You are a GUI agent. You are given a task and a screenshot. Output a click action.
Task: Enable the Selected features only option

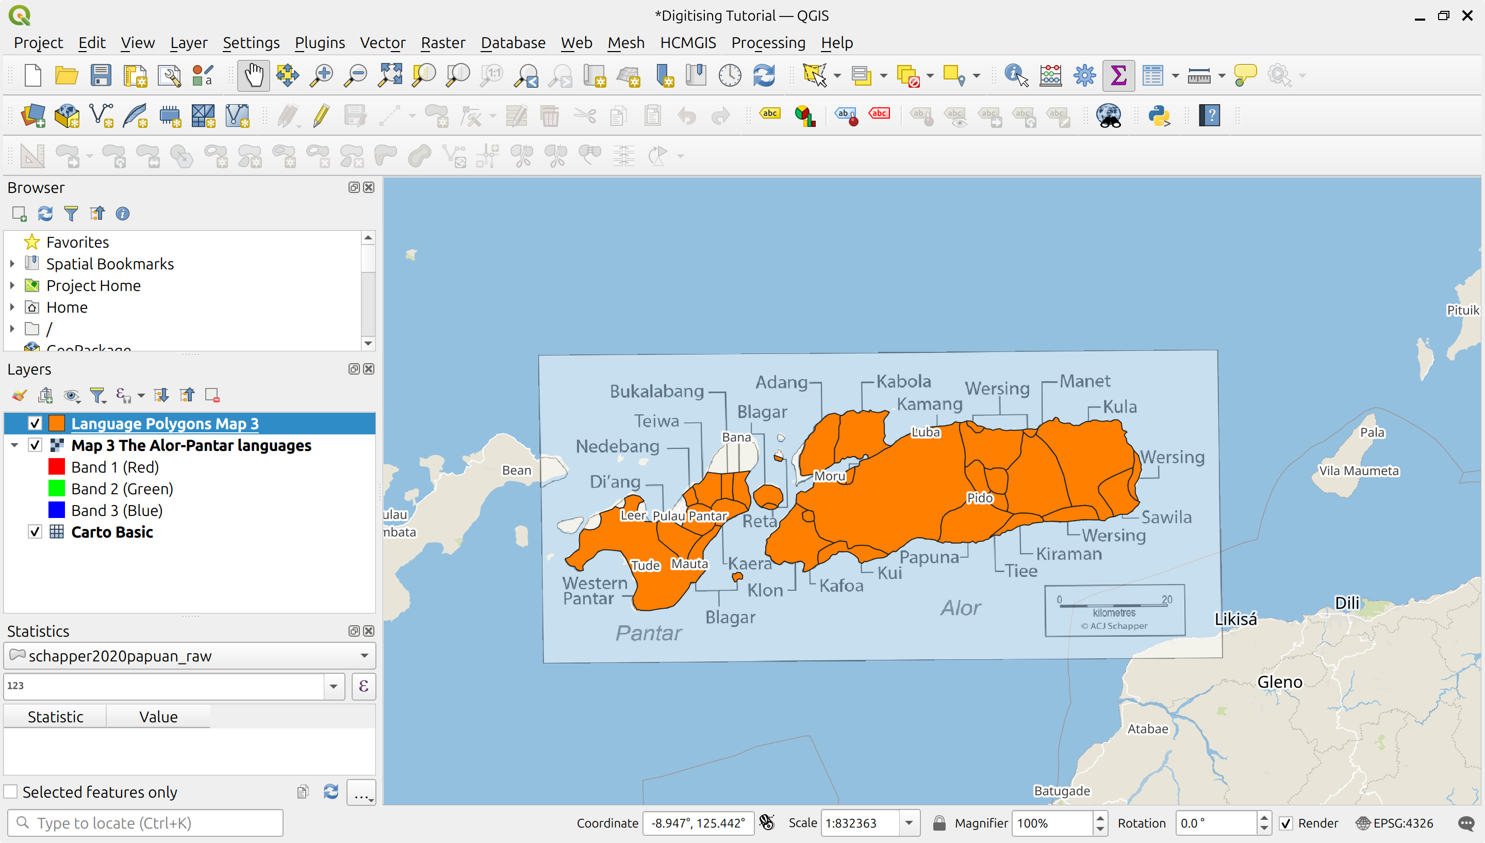coord(11,791)
